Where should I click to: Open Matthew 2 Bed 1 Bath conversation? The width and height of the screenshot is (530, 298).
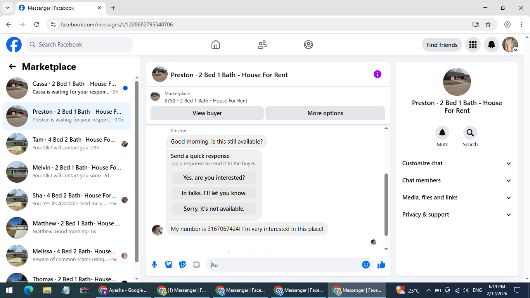67,228
